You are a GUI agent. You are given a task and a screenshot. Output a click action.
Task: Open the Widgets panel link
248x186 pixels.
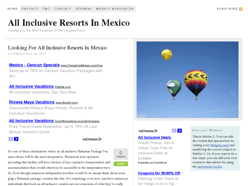click(220, 145)
